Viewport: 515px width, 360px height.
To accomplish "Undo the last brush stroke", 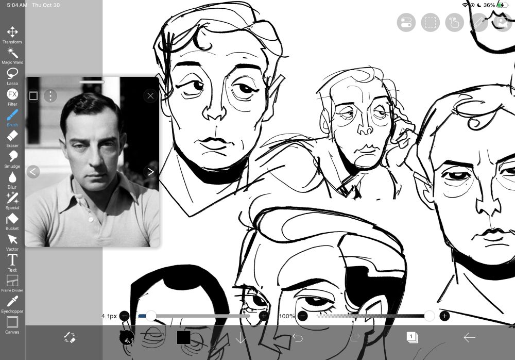I will (x=298, y=337).
